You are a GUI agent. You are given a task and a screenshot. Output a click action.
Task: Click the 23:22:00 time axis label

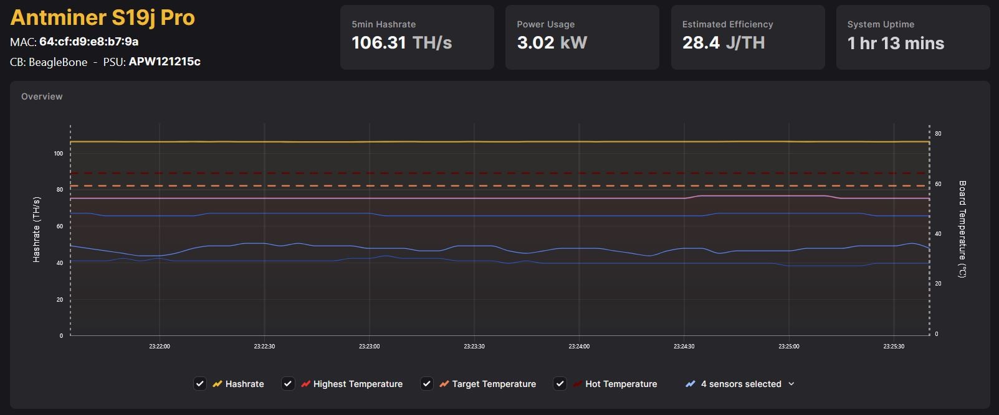point(160,347)
